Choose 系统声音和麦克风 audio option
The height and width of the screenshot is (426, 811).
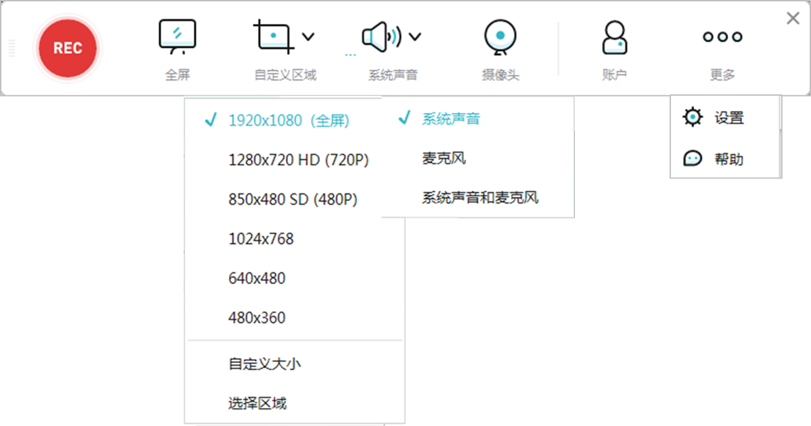[x=479, y=197]
